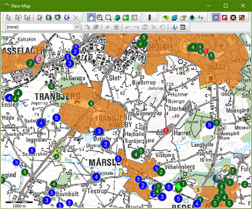Activate the hand pan tool

pyautogui.click(x=91, y=17)
